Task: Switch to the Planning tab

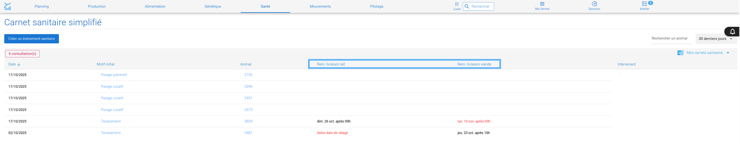Action: point(42,6)
